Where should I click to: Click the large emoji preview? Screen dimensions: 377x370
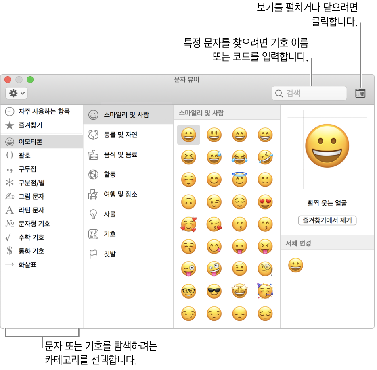click(x=327, y=146)
